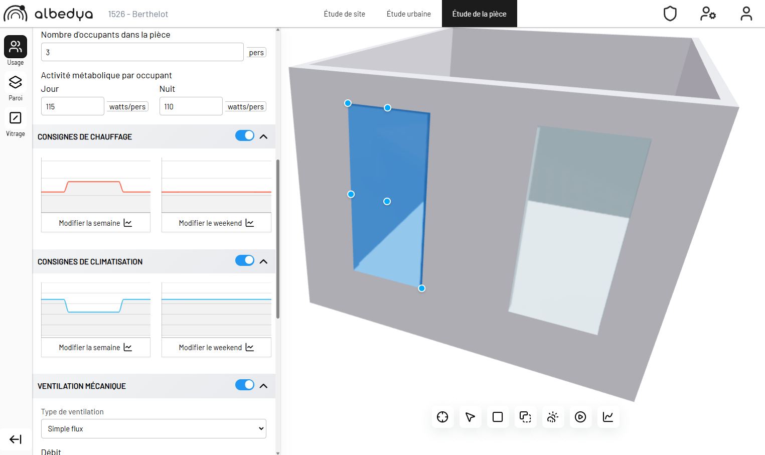Click the heating weekday setpoint chart
The width and height of the screenshot is (765, 455).
96,185
